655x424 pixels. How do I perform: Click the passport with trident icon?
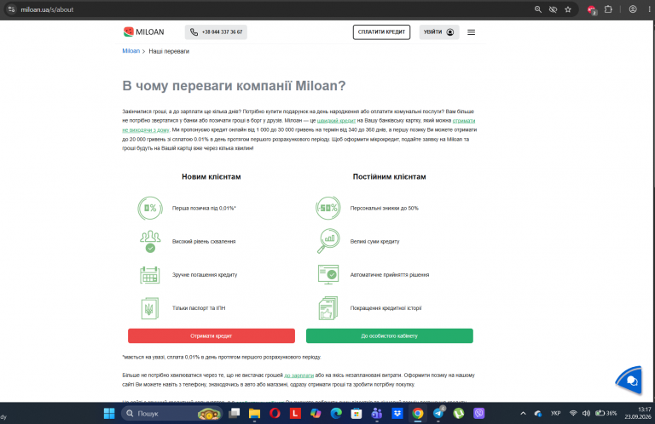150,308
